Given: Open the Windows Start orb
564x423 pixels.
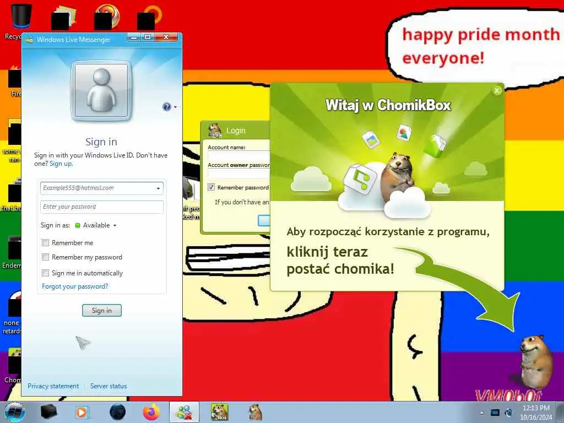Looking at the screenshot, I should tap(14, 412).
